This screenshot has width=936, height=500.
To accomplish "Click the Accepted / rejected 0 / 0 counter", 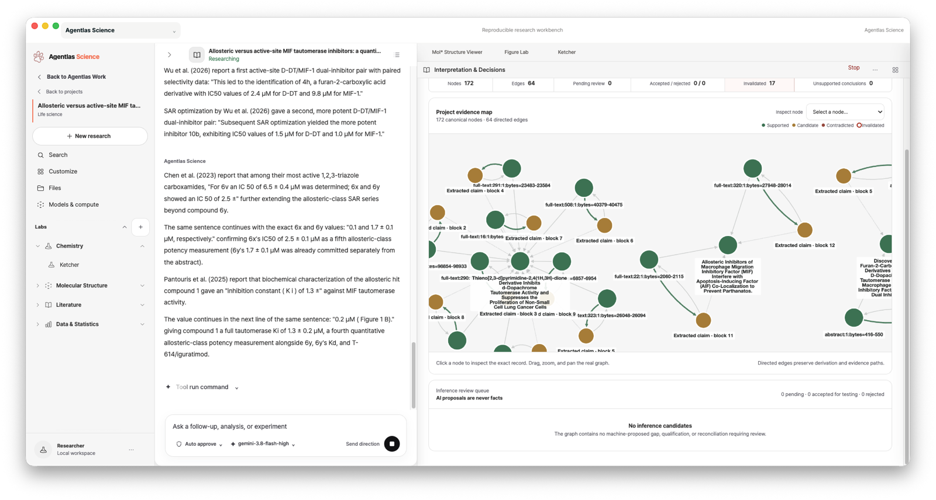I will tap(677, 84).
